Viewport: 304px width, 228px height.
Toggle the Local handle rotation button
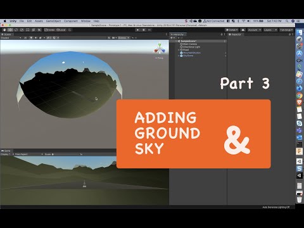click(61, 30)
